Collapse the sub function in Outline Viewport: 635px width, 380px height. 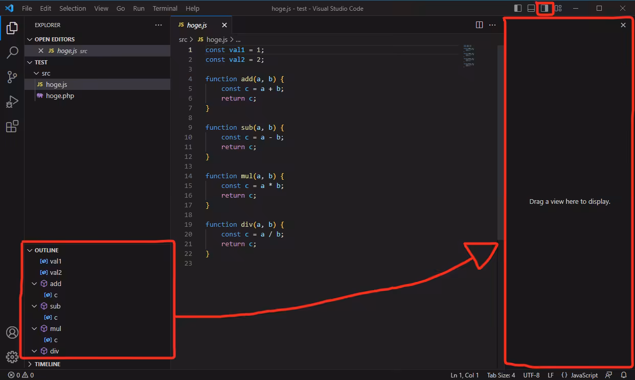(34, 306)
